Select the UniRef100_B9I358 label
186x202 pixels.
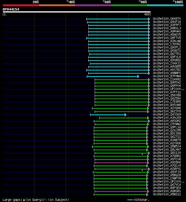[167, 134]
